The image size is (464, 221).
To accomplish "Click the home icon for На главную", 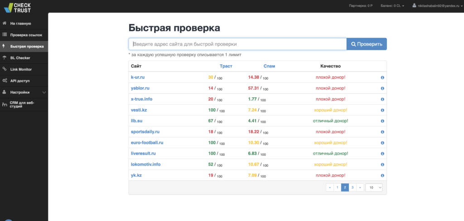I will [x=5, y=23].
